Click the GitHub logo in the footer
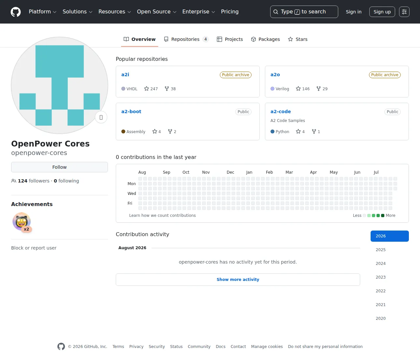The width and height of the screenshot is (420, 364). (x=61, y=346)
